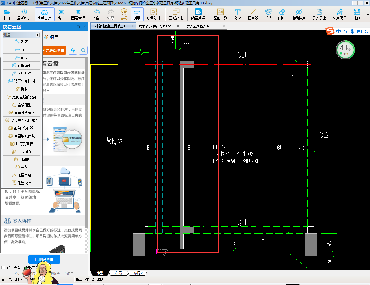Open the VIP 会员 membership

124,14
